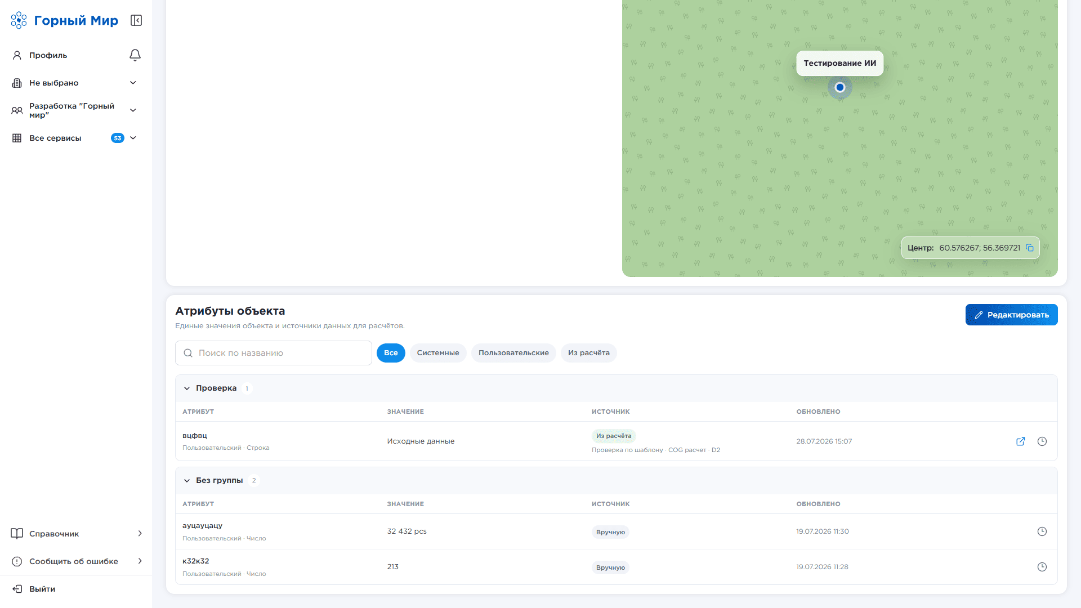The image size is (1081, 608).
Task: Click the Справочник book icon
Action: pos(17,534)
